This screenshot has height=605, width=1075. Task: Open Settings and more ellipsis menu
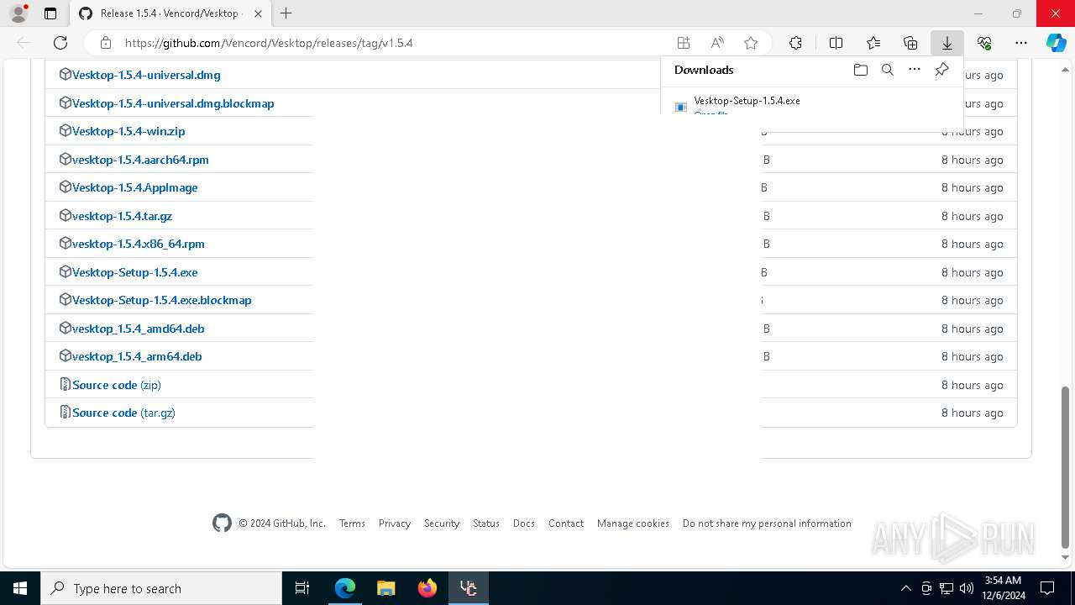(1021, 43)
